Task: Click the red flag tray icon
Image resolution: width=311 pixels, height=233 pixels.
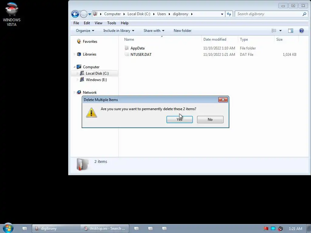Action: (266, 228)
